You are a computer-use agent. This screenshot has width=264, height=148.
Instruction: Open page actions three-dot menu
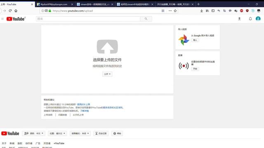click(170, 11)
